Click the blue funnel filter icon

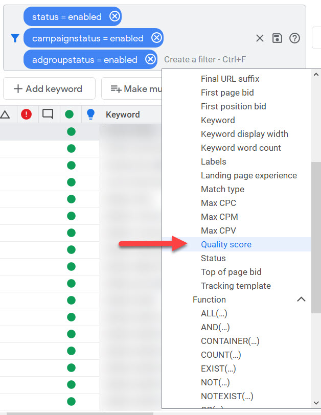click(15, 38)
